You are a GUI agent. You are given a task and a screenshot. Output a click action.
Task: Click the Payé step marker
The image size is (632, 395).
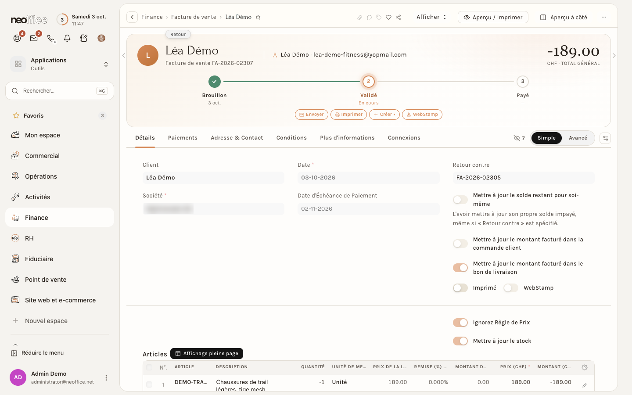click(x=523, y=82)
